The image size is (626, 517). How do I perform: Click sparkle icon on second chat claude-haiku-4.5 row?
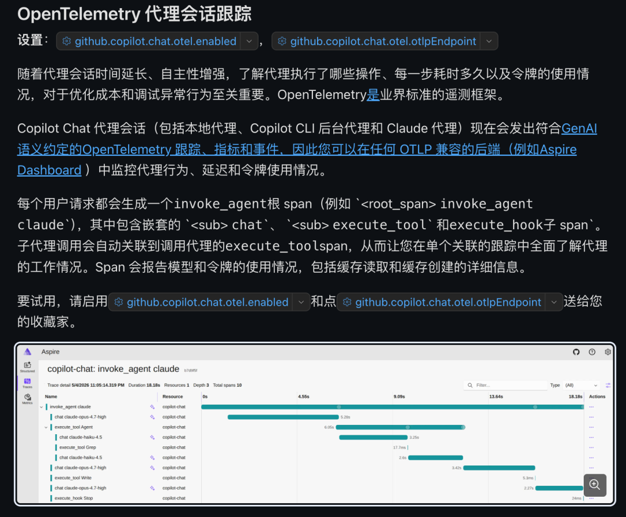pyautogui.click(x=152, y=457)
